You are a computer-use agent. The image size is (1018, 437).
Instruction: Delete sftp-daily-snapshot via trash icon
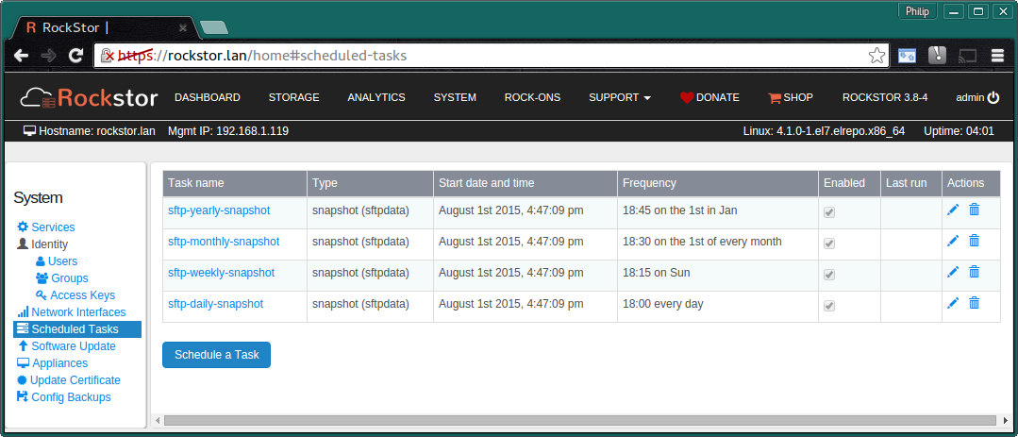click(974, 304)
